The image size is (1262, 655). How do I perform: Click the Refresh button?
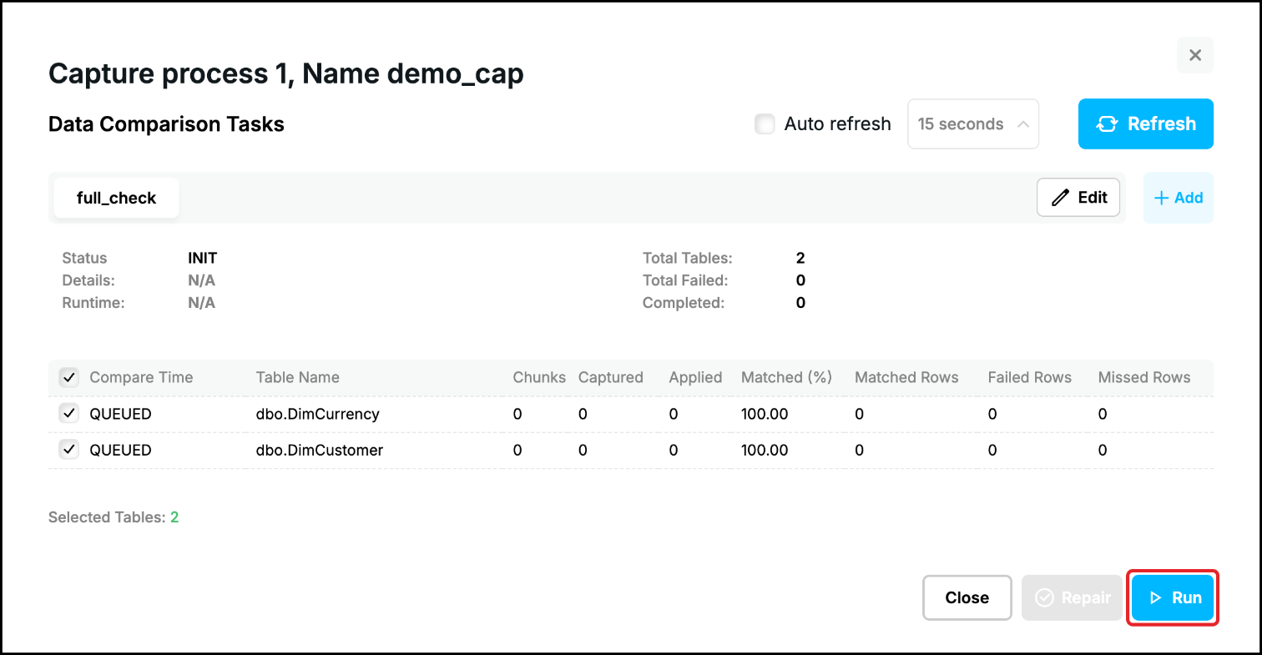click(x=1145, y=124)
